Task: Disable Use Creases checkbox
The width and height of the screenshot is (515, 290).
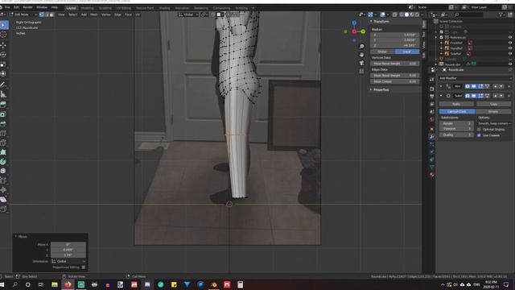Action: coord(479,135)
